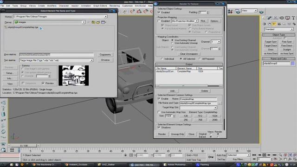Viewport: 297px width, 167px height.
Task: Click the up-one-level folder icon in file dialog
Action: (x=93, y=22)
